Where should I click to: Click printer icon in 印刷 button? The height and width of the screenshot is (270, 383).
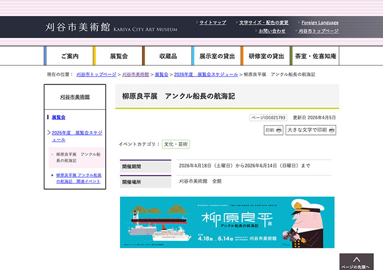279,130
